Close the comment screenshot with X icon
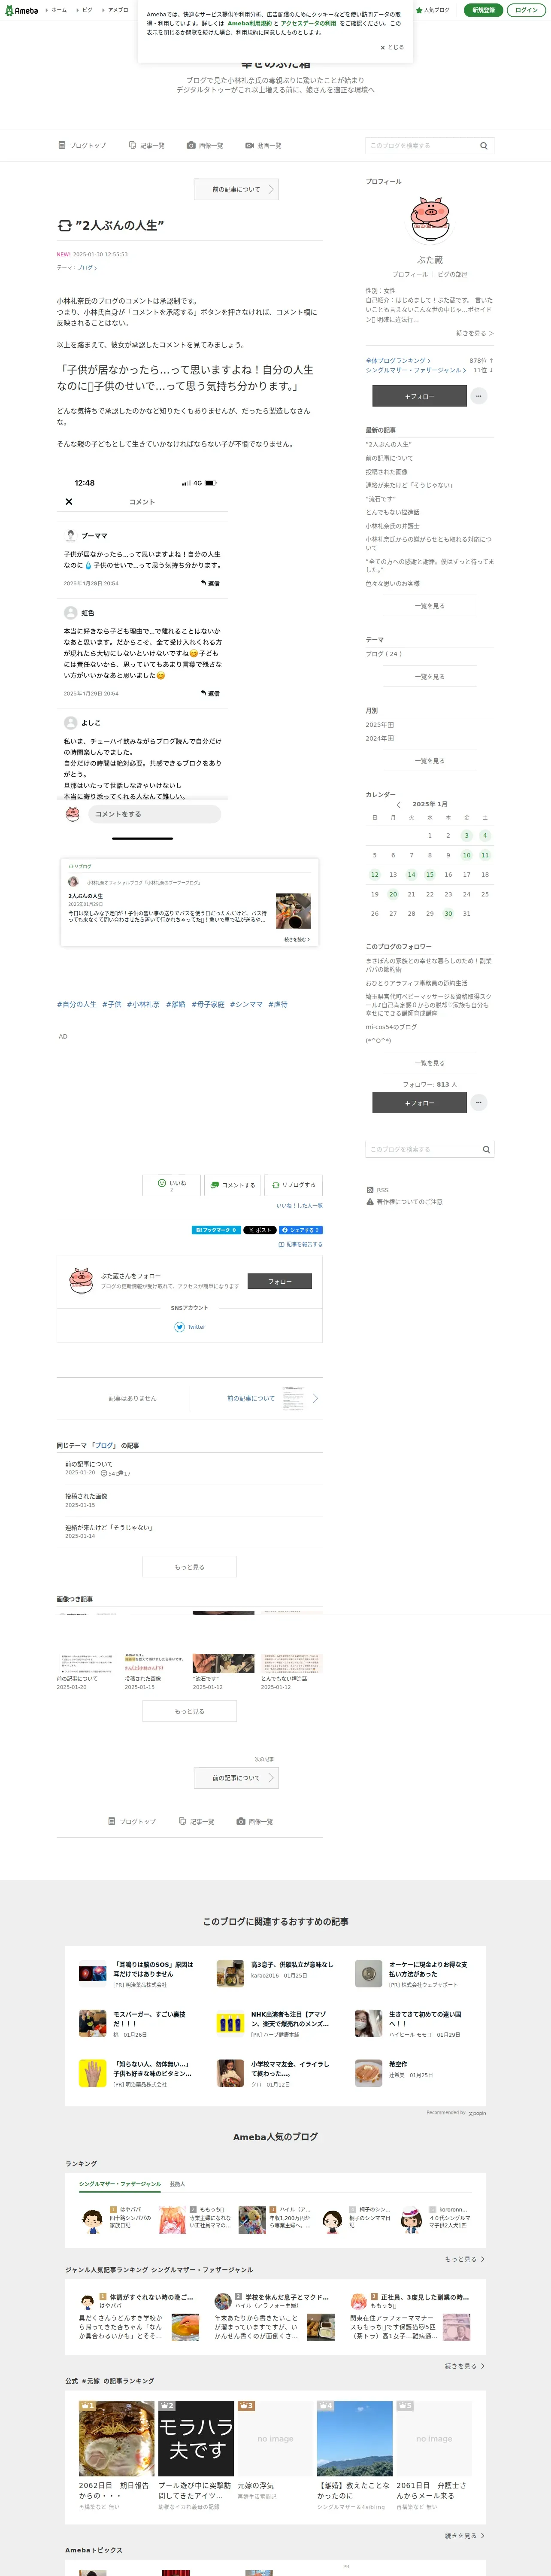Image resolution: width=551 pixels, height=2576 pixels. click(x=69, y=502)
